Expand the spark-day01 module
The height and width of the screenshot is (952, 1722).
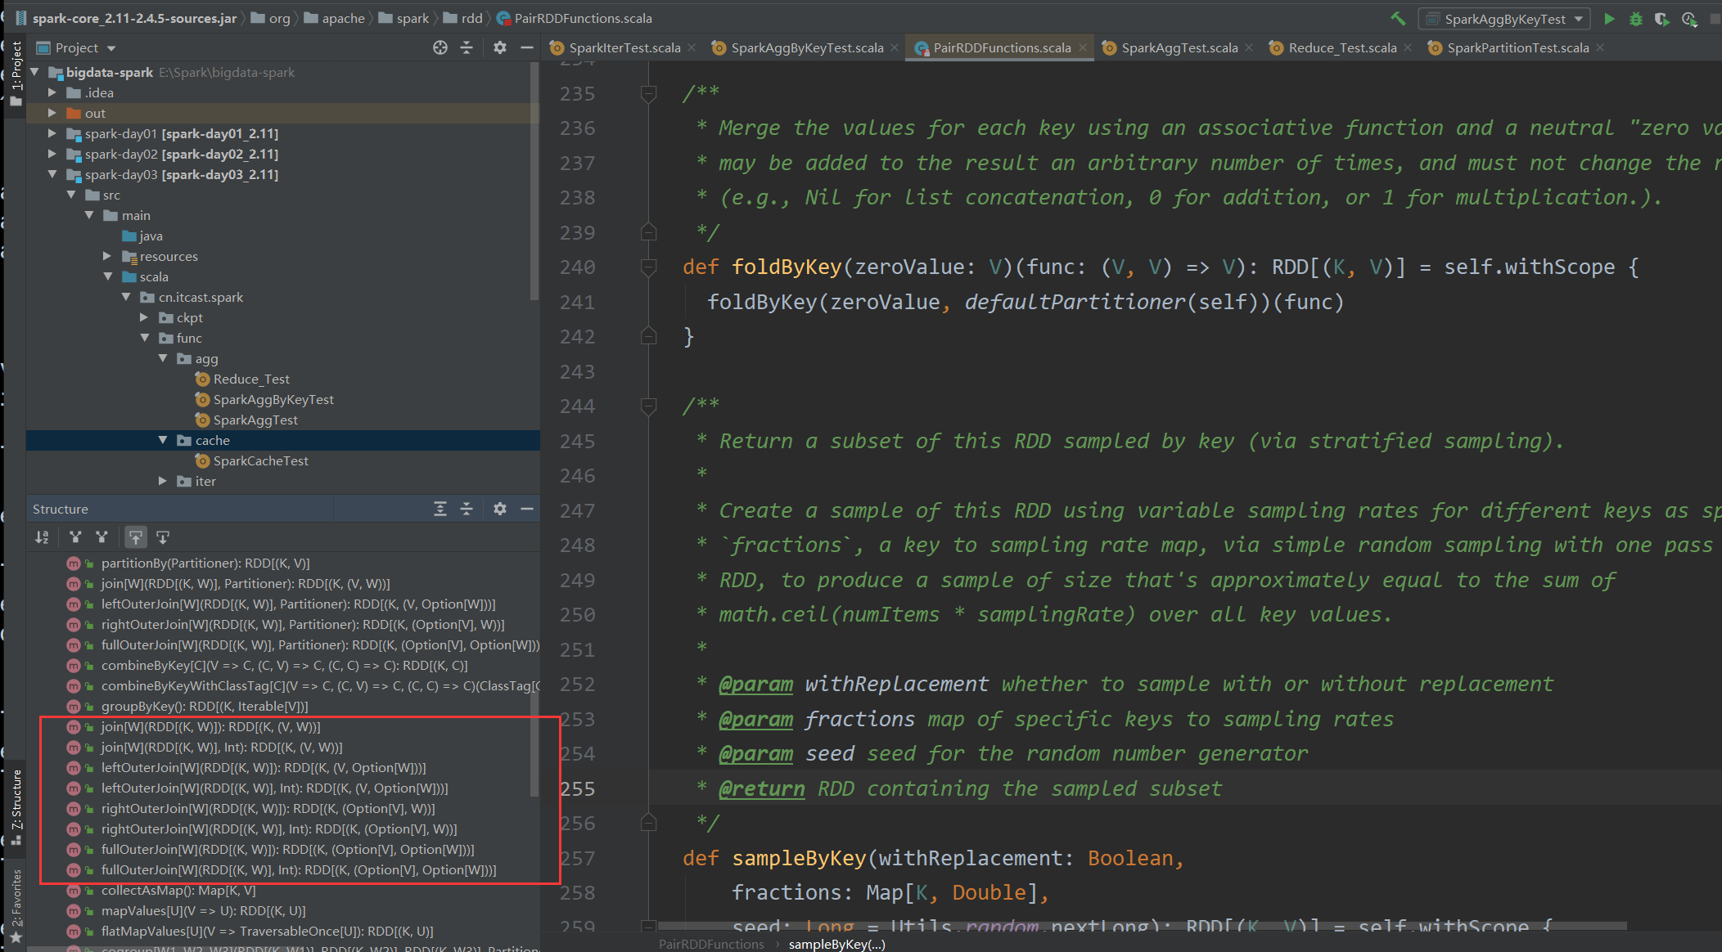tap(52, 133)
